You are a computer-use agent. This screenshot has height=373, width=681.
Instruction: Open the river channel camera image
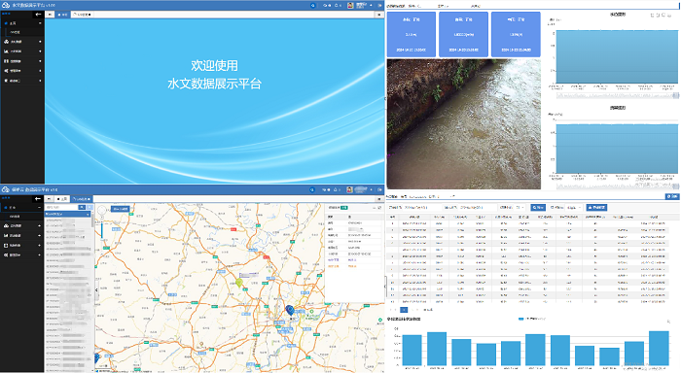coord(464,124)
